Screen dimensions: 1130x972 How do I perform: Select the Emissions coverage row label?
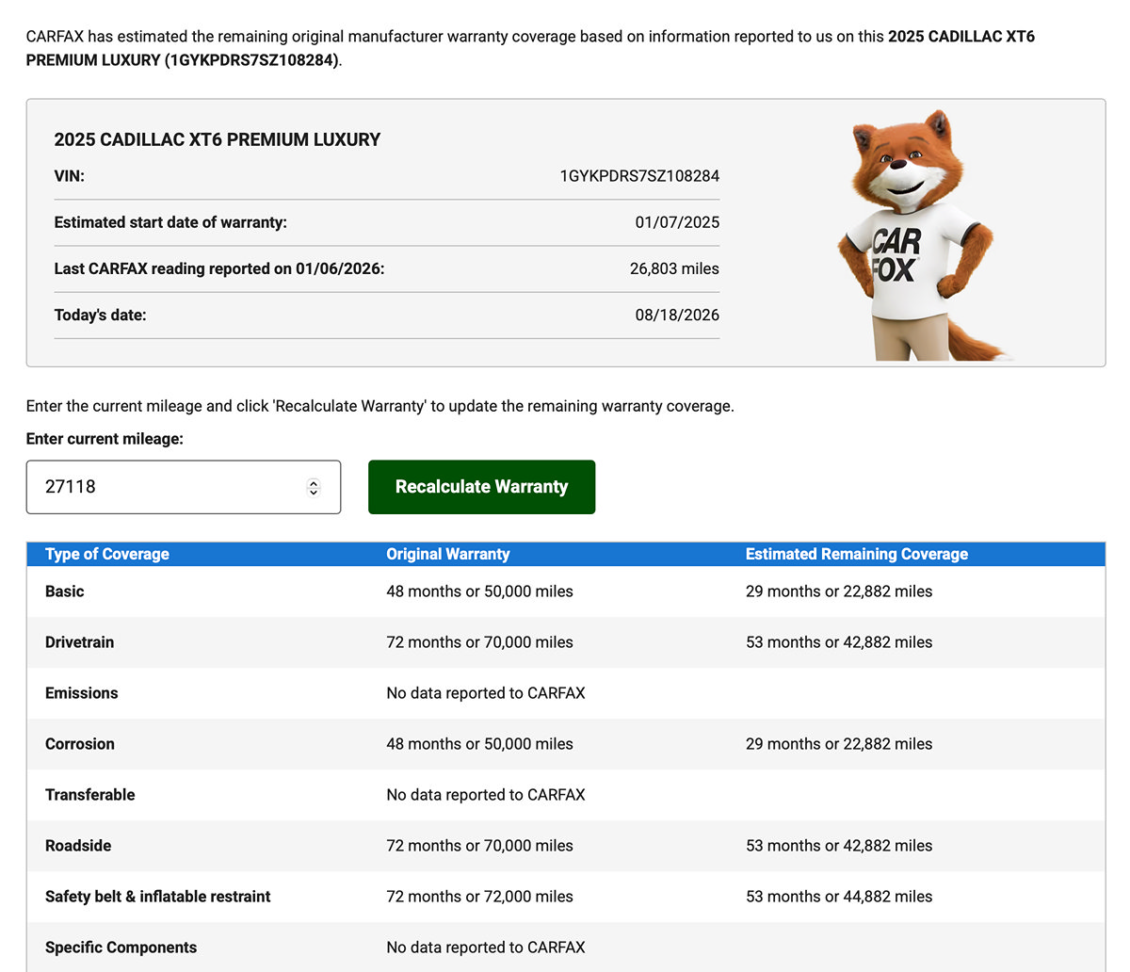[82, 693]
